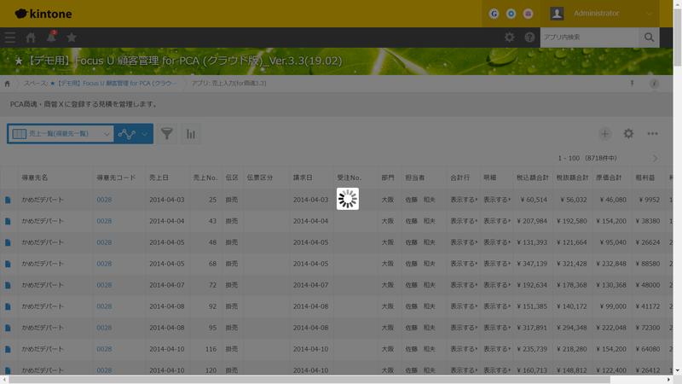Open record detail for sales No. 68 row
Viewport: 682px width, 384px height.
(8, 264)
